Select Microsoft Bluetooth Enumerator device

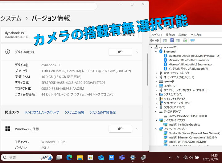click(x=189, y=60)
